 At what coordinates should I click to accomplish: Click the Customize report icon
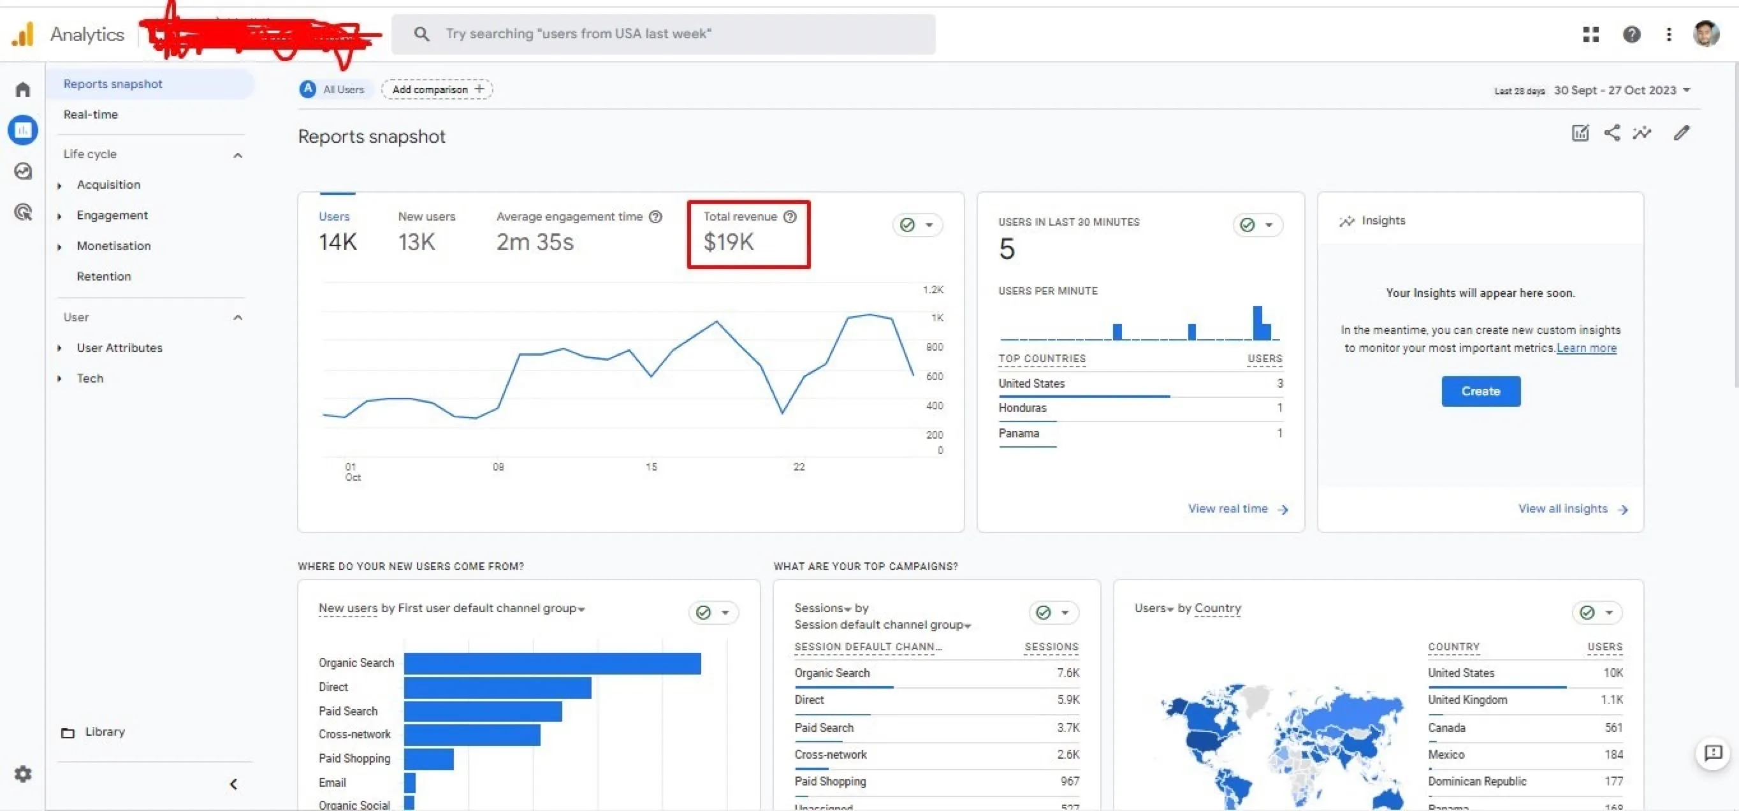(1580, 133)
